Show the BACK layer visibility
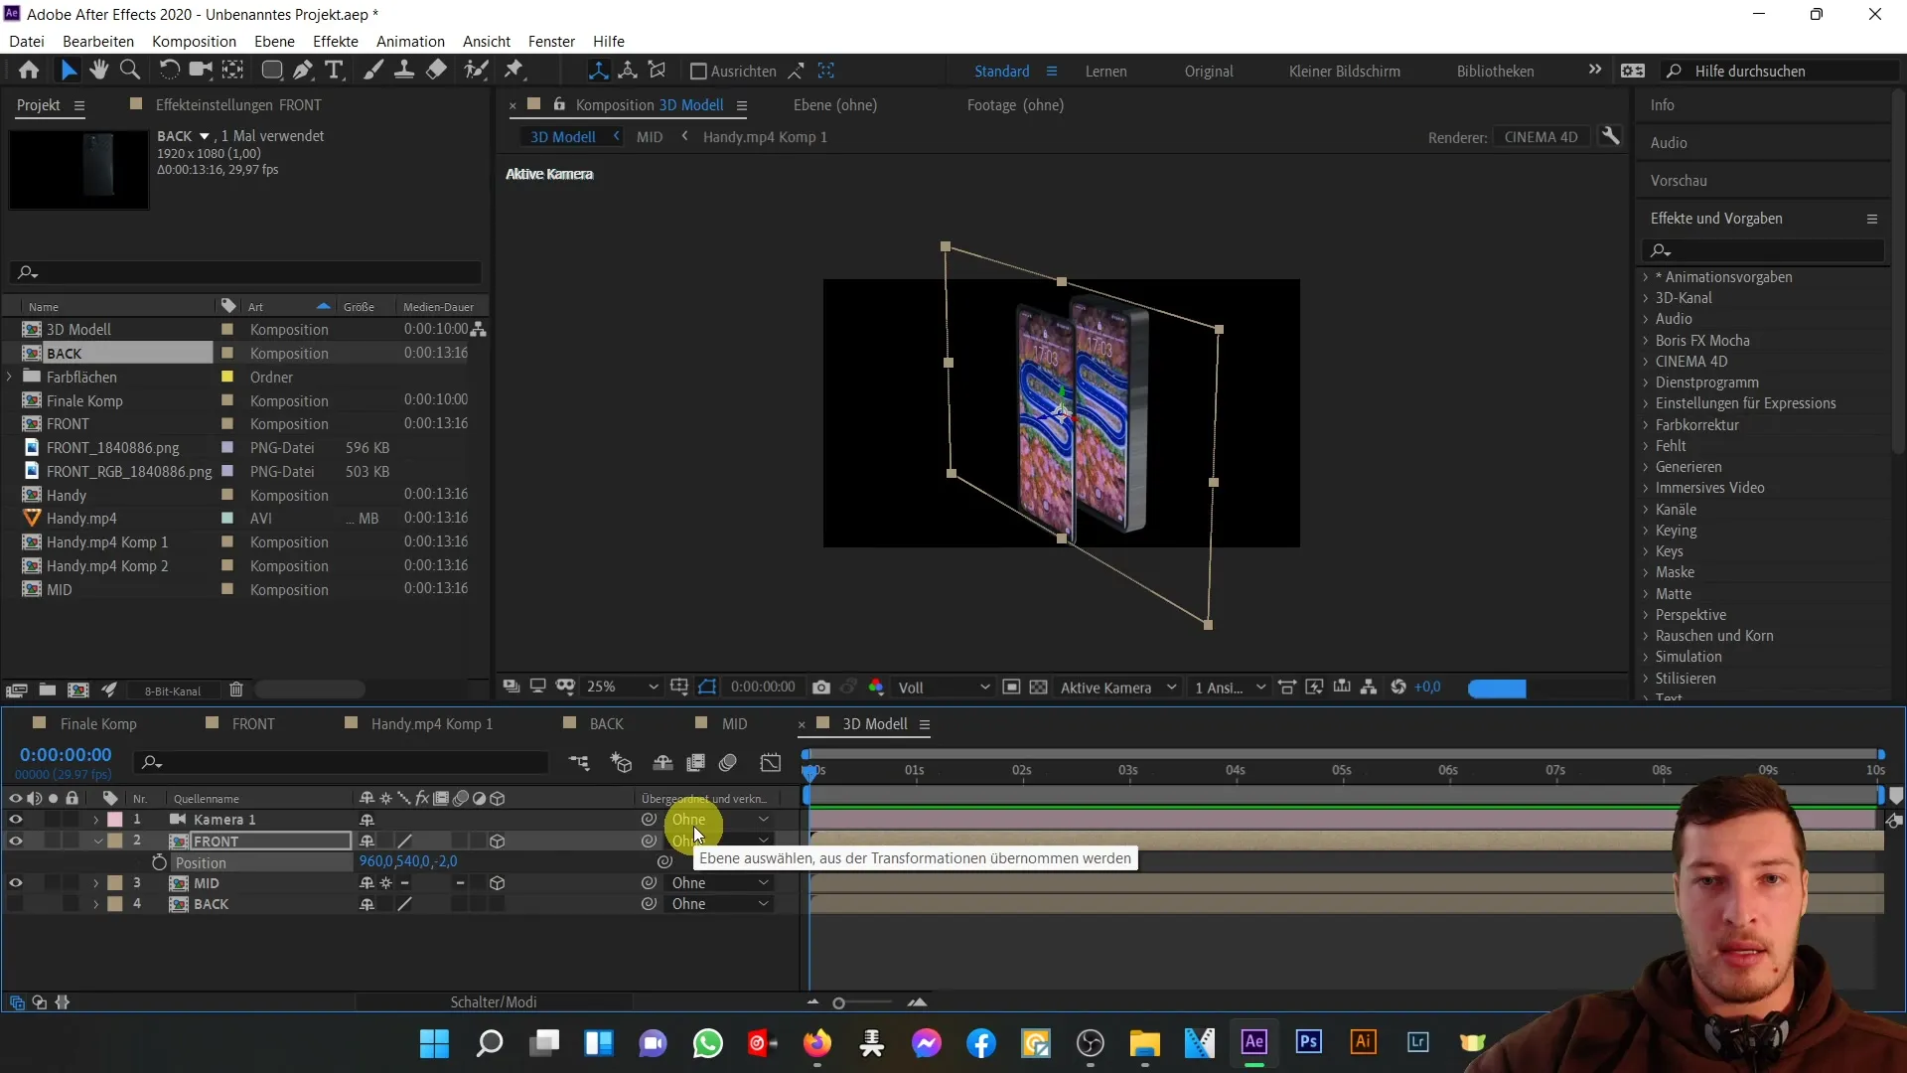The width and height of the screenshot is (1907, 1073). click(x=15, y=904)
